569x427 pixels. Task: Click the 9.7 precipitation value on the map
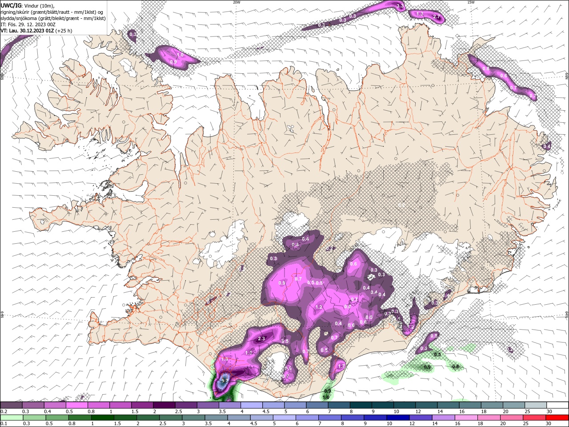pos(225,380)
